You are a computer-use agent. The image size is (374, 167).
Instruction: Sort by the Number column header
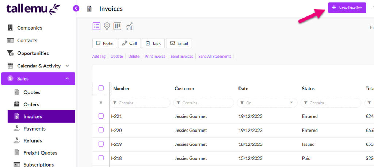coord(121,89)
